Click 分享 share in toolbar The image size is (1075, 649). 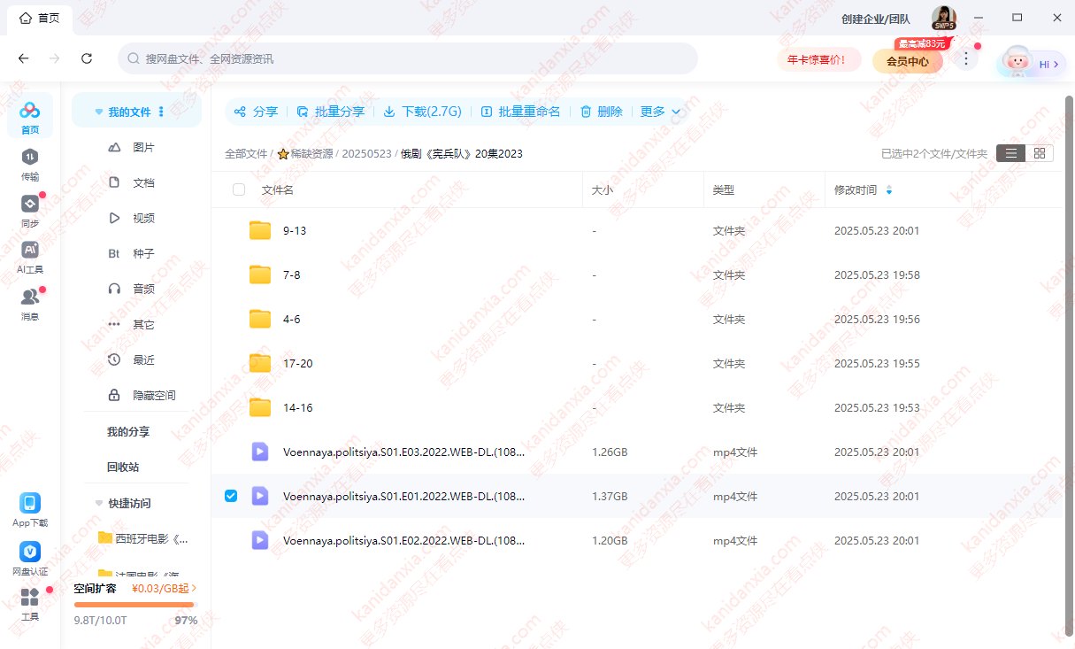click(256, 112)
